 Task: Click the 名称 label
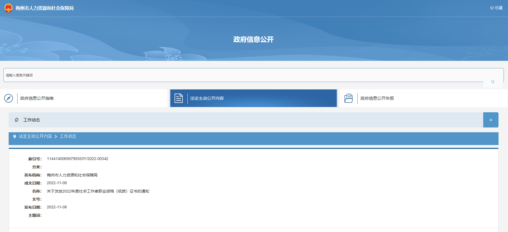(37, 191)
